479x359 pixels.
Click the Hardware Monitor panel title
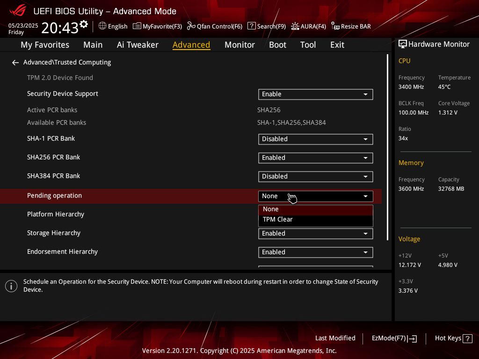coord(439,44)
